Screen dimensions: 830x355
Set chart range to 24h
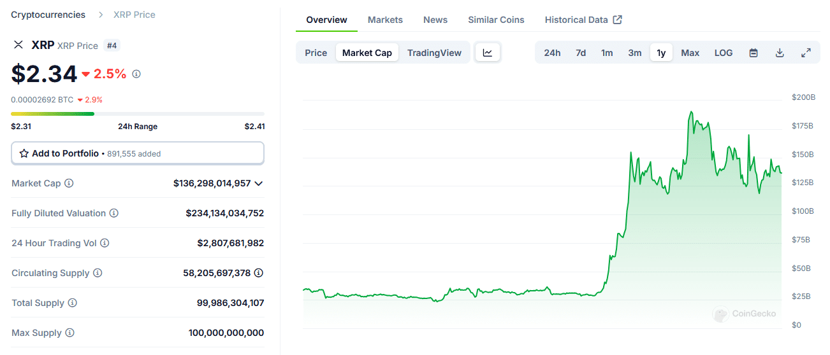(552, 53)
